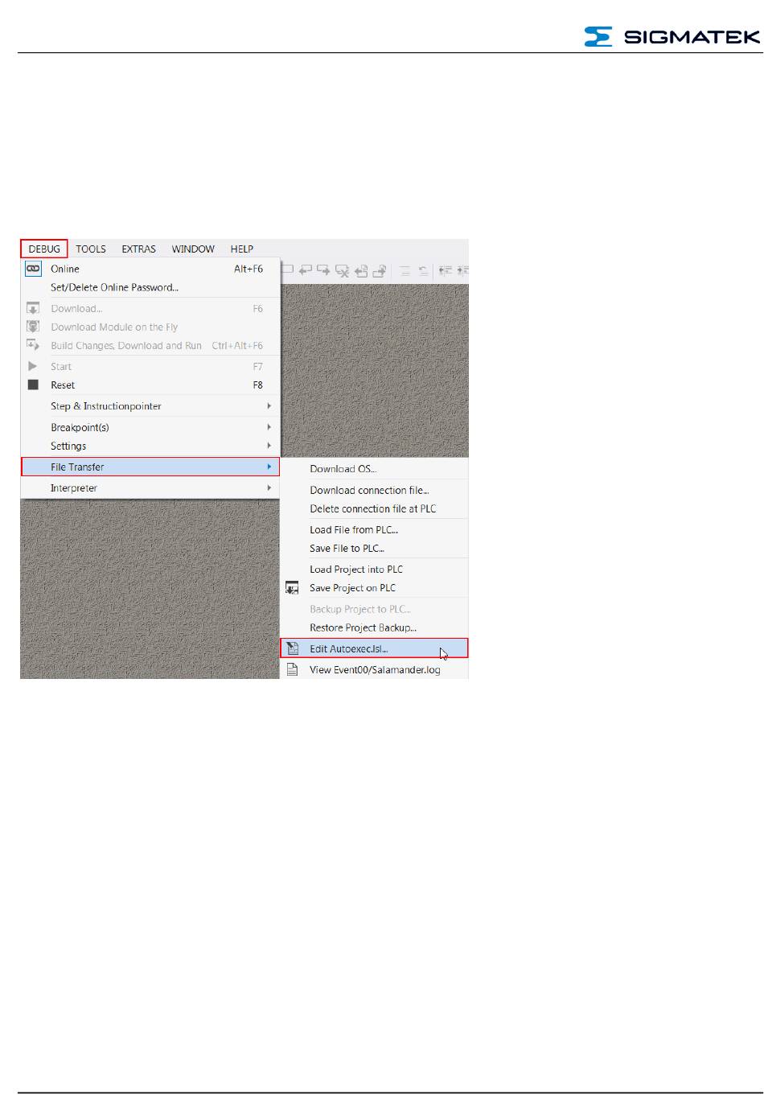Choose Restore Project Backup...
Viewport: 764px width, 1119px height.
[374, 627]
